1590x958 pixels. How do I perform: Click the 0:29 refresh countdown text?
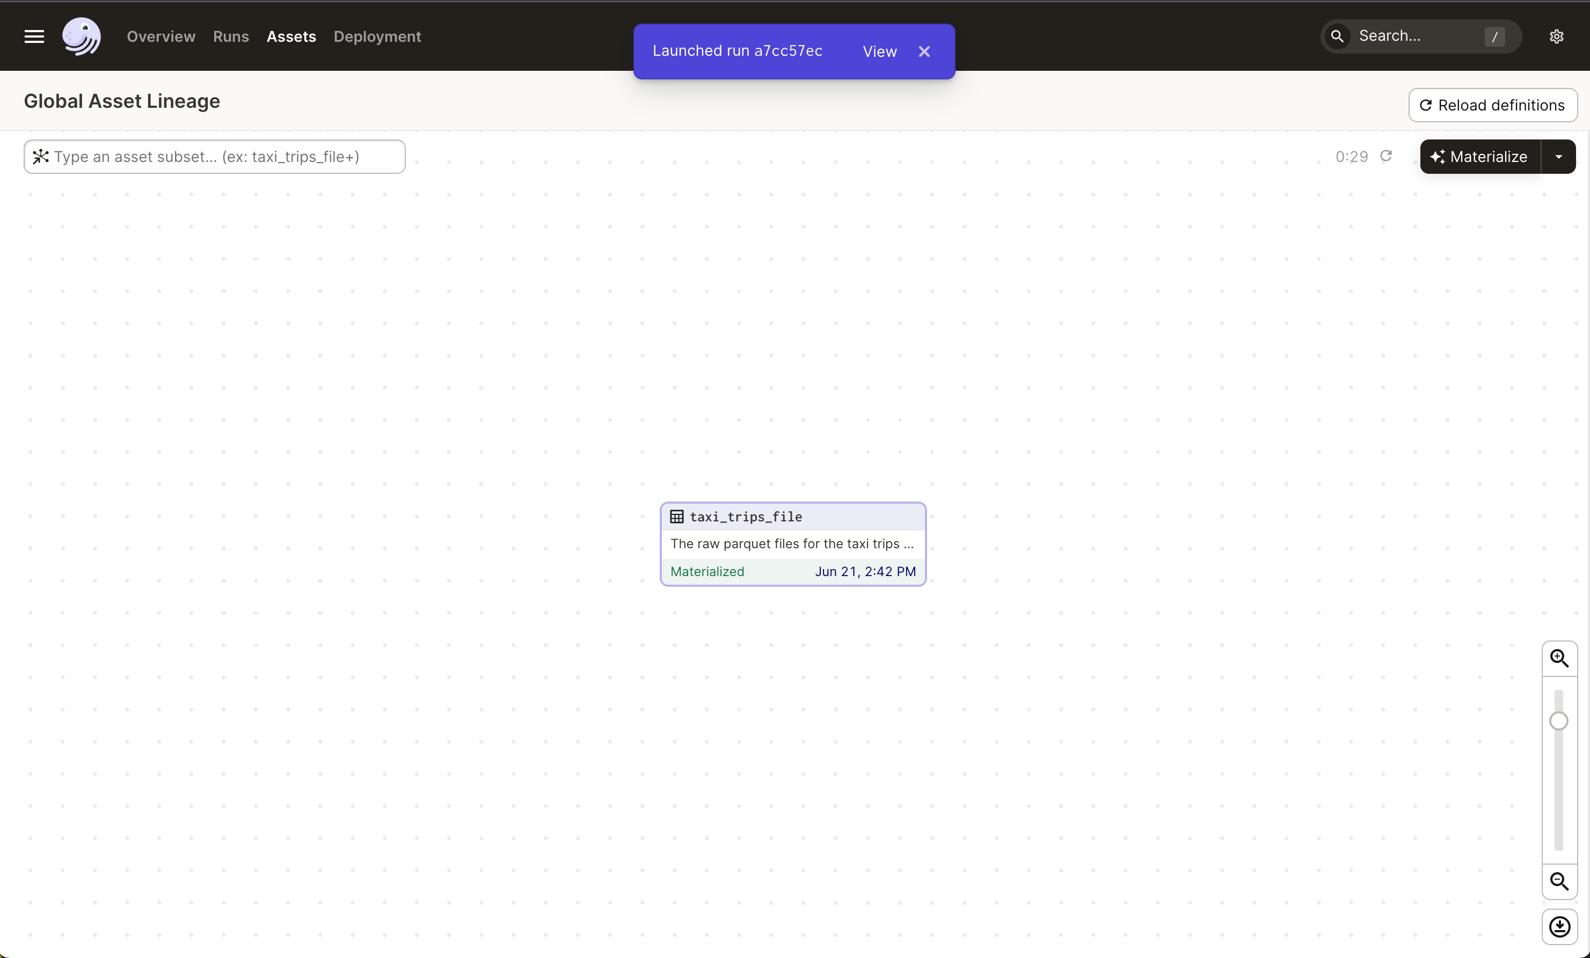pyautogui.click(x=1351, y=157)
